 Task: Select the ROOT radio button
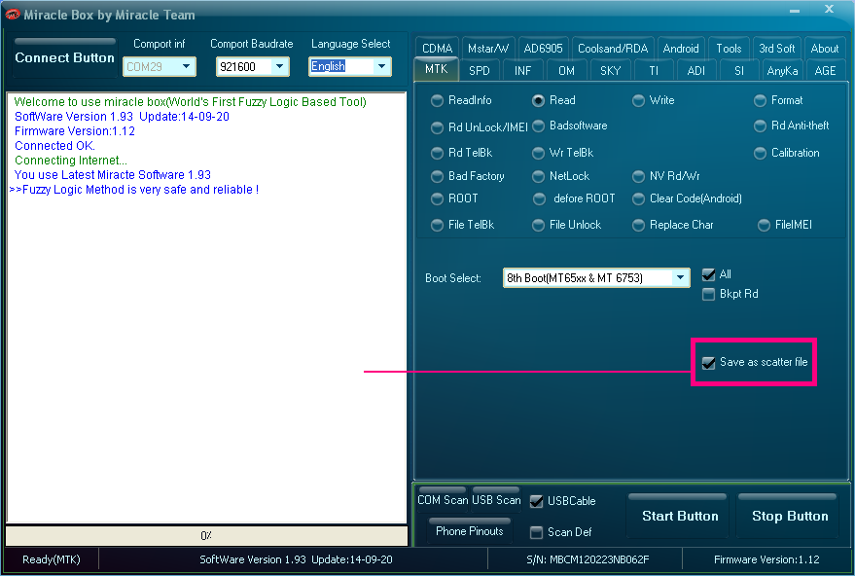tap(437, 199)
